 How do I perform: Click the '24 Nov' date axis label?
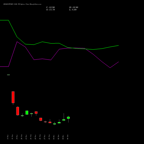coord(31,137)
